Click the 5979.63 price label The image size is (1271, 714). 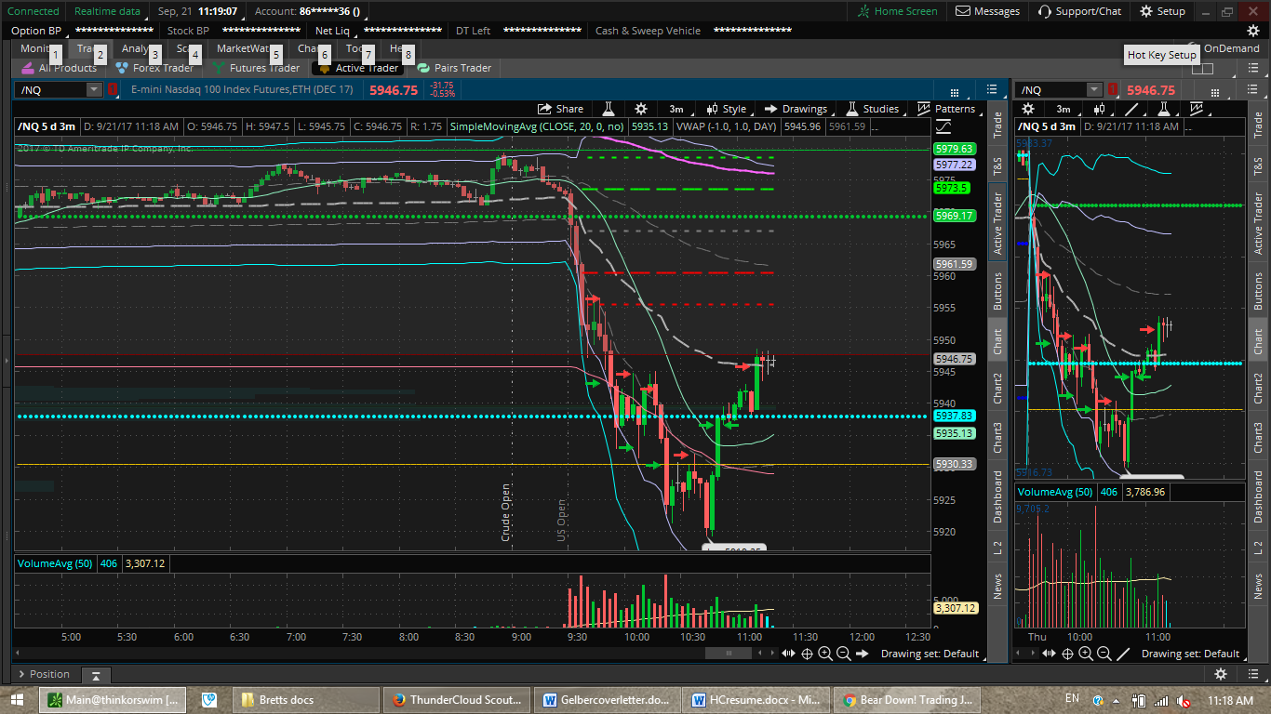tap(954, 149)
